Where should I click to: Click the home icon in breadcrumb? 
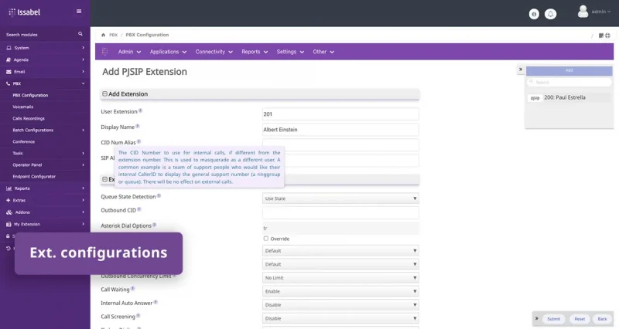(x=104, y=35)
